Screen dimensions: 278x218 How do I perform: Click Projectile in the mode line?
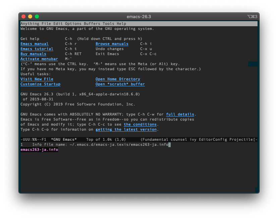tap(241, 139)
